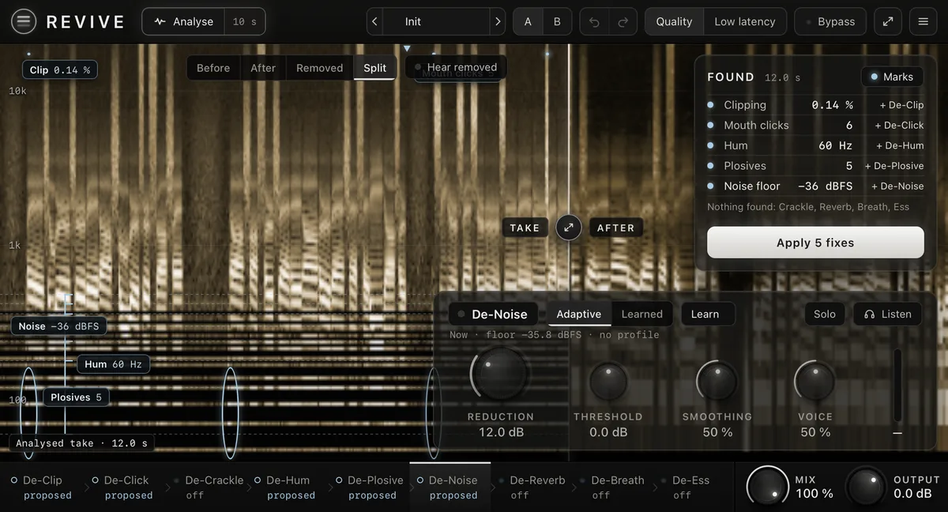Viewport: 948px width, 512px height.
Task: Expand the plugin window size icon
Action: coord(888,21)
